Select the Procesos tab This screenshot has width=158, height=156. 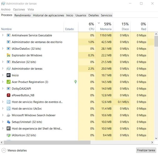click(x=7, y=15)
